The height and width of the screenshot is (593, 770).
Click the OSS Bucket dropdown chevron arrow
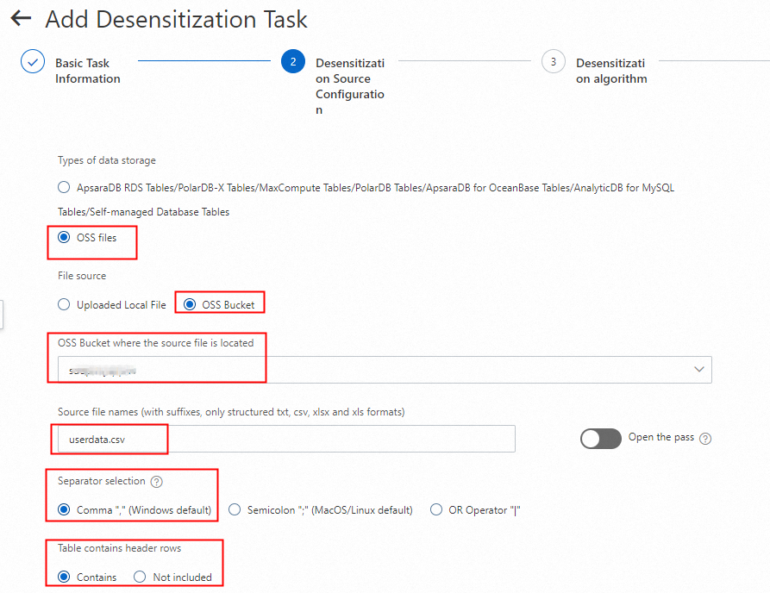(698, 370)
